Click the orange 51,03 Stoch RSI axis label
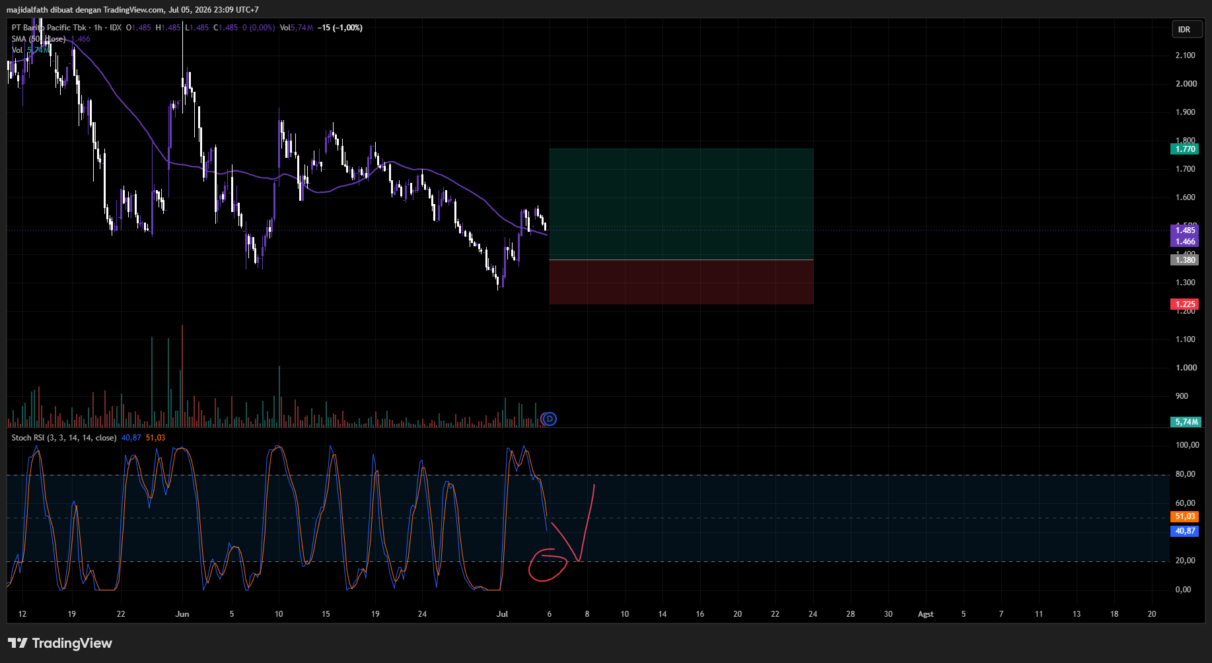 point(1185,516)
